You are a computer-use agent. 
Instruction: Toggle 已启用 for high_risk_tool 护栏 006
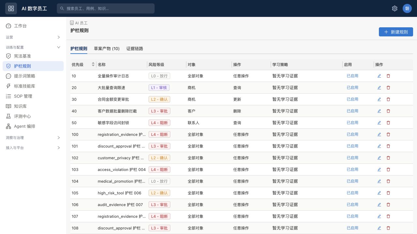pyautogui.click(x=352, y=193)
